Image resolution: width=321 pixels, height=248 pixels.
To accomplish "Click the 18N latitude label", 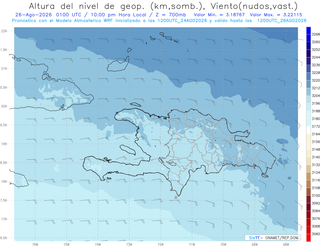I will pos(5,181).
